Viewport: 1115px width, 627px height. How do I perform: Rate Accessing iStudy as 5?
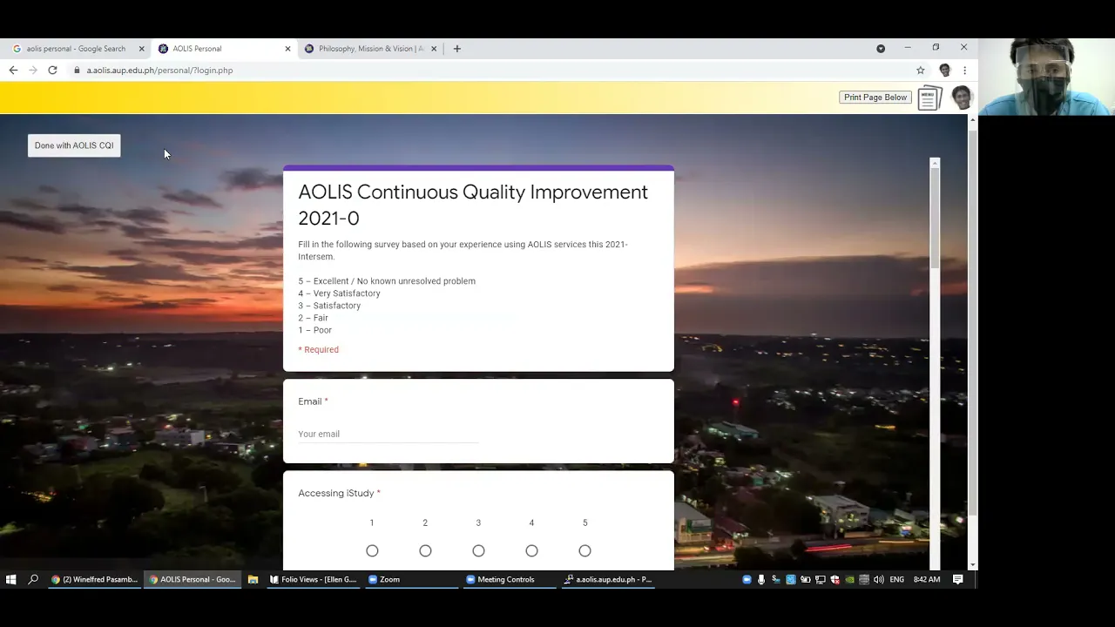coord(585,550)
